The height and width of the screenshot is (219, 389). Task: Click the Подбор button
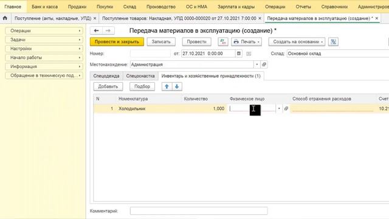(142, 86)
